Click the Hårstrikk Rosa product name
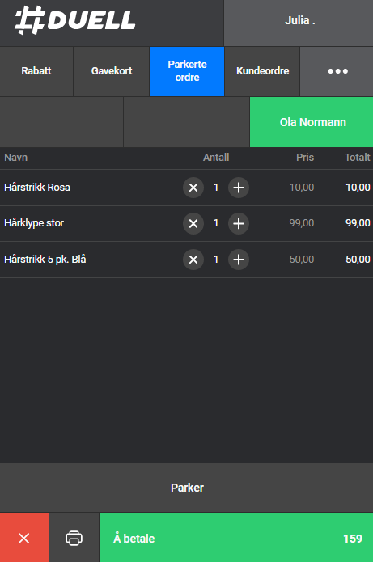The height and width of the screenshot is (562, 373). click(37, 188)
